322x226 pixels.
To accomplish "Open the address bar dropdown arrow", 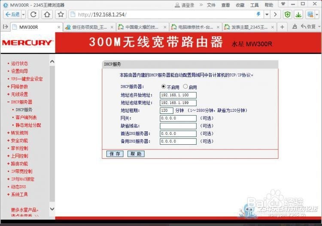I will 267,15.
